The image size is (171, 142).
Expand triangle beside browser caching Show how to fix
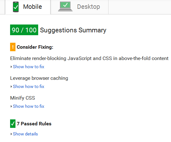point(11,86)
